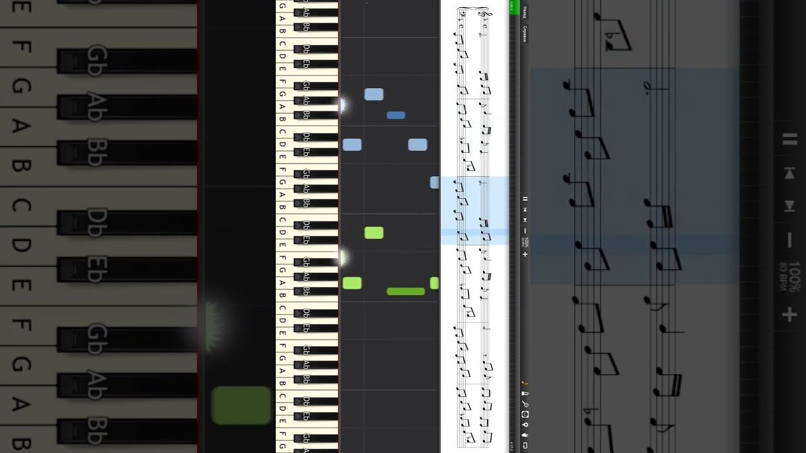
Task: Toggle the metronome icon
Action: tap(525, 394)
